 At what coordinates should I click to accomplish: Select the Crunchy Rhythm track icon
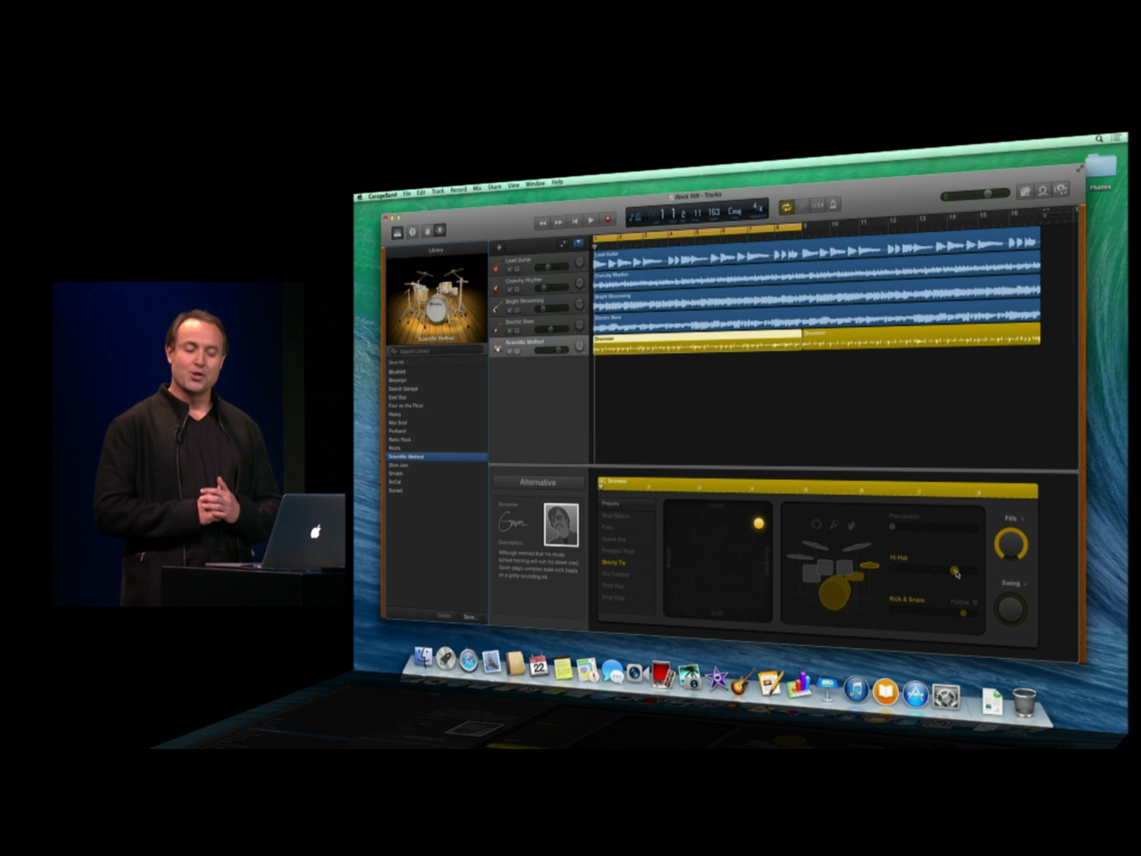[x=496, y=288]
